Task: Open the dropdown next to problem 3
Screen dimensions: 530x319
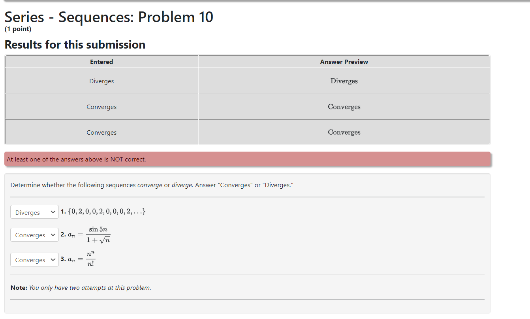Action: [34, 259]
